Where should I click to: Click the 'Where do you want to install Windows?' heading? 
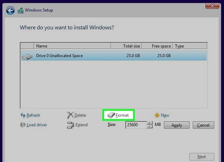[x=67, y=28]
